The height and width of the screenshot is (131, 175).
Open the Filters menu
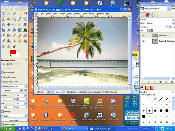92,14
